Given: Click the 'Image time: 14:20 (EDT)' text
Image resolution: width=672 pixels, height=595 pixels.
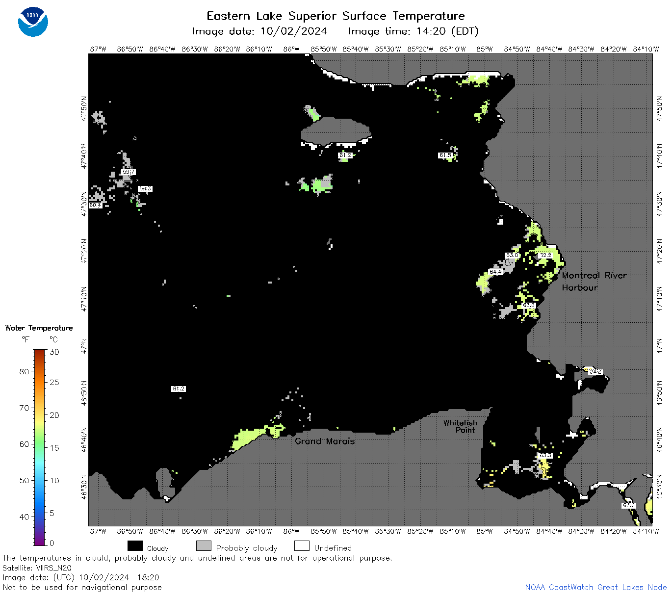Looking at the screenshot, I should tap(413, 31).
